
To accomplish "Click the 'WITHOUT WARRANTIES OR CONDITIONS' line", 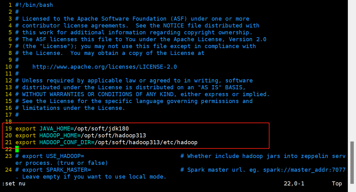I will (x=142, y=94).
